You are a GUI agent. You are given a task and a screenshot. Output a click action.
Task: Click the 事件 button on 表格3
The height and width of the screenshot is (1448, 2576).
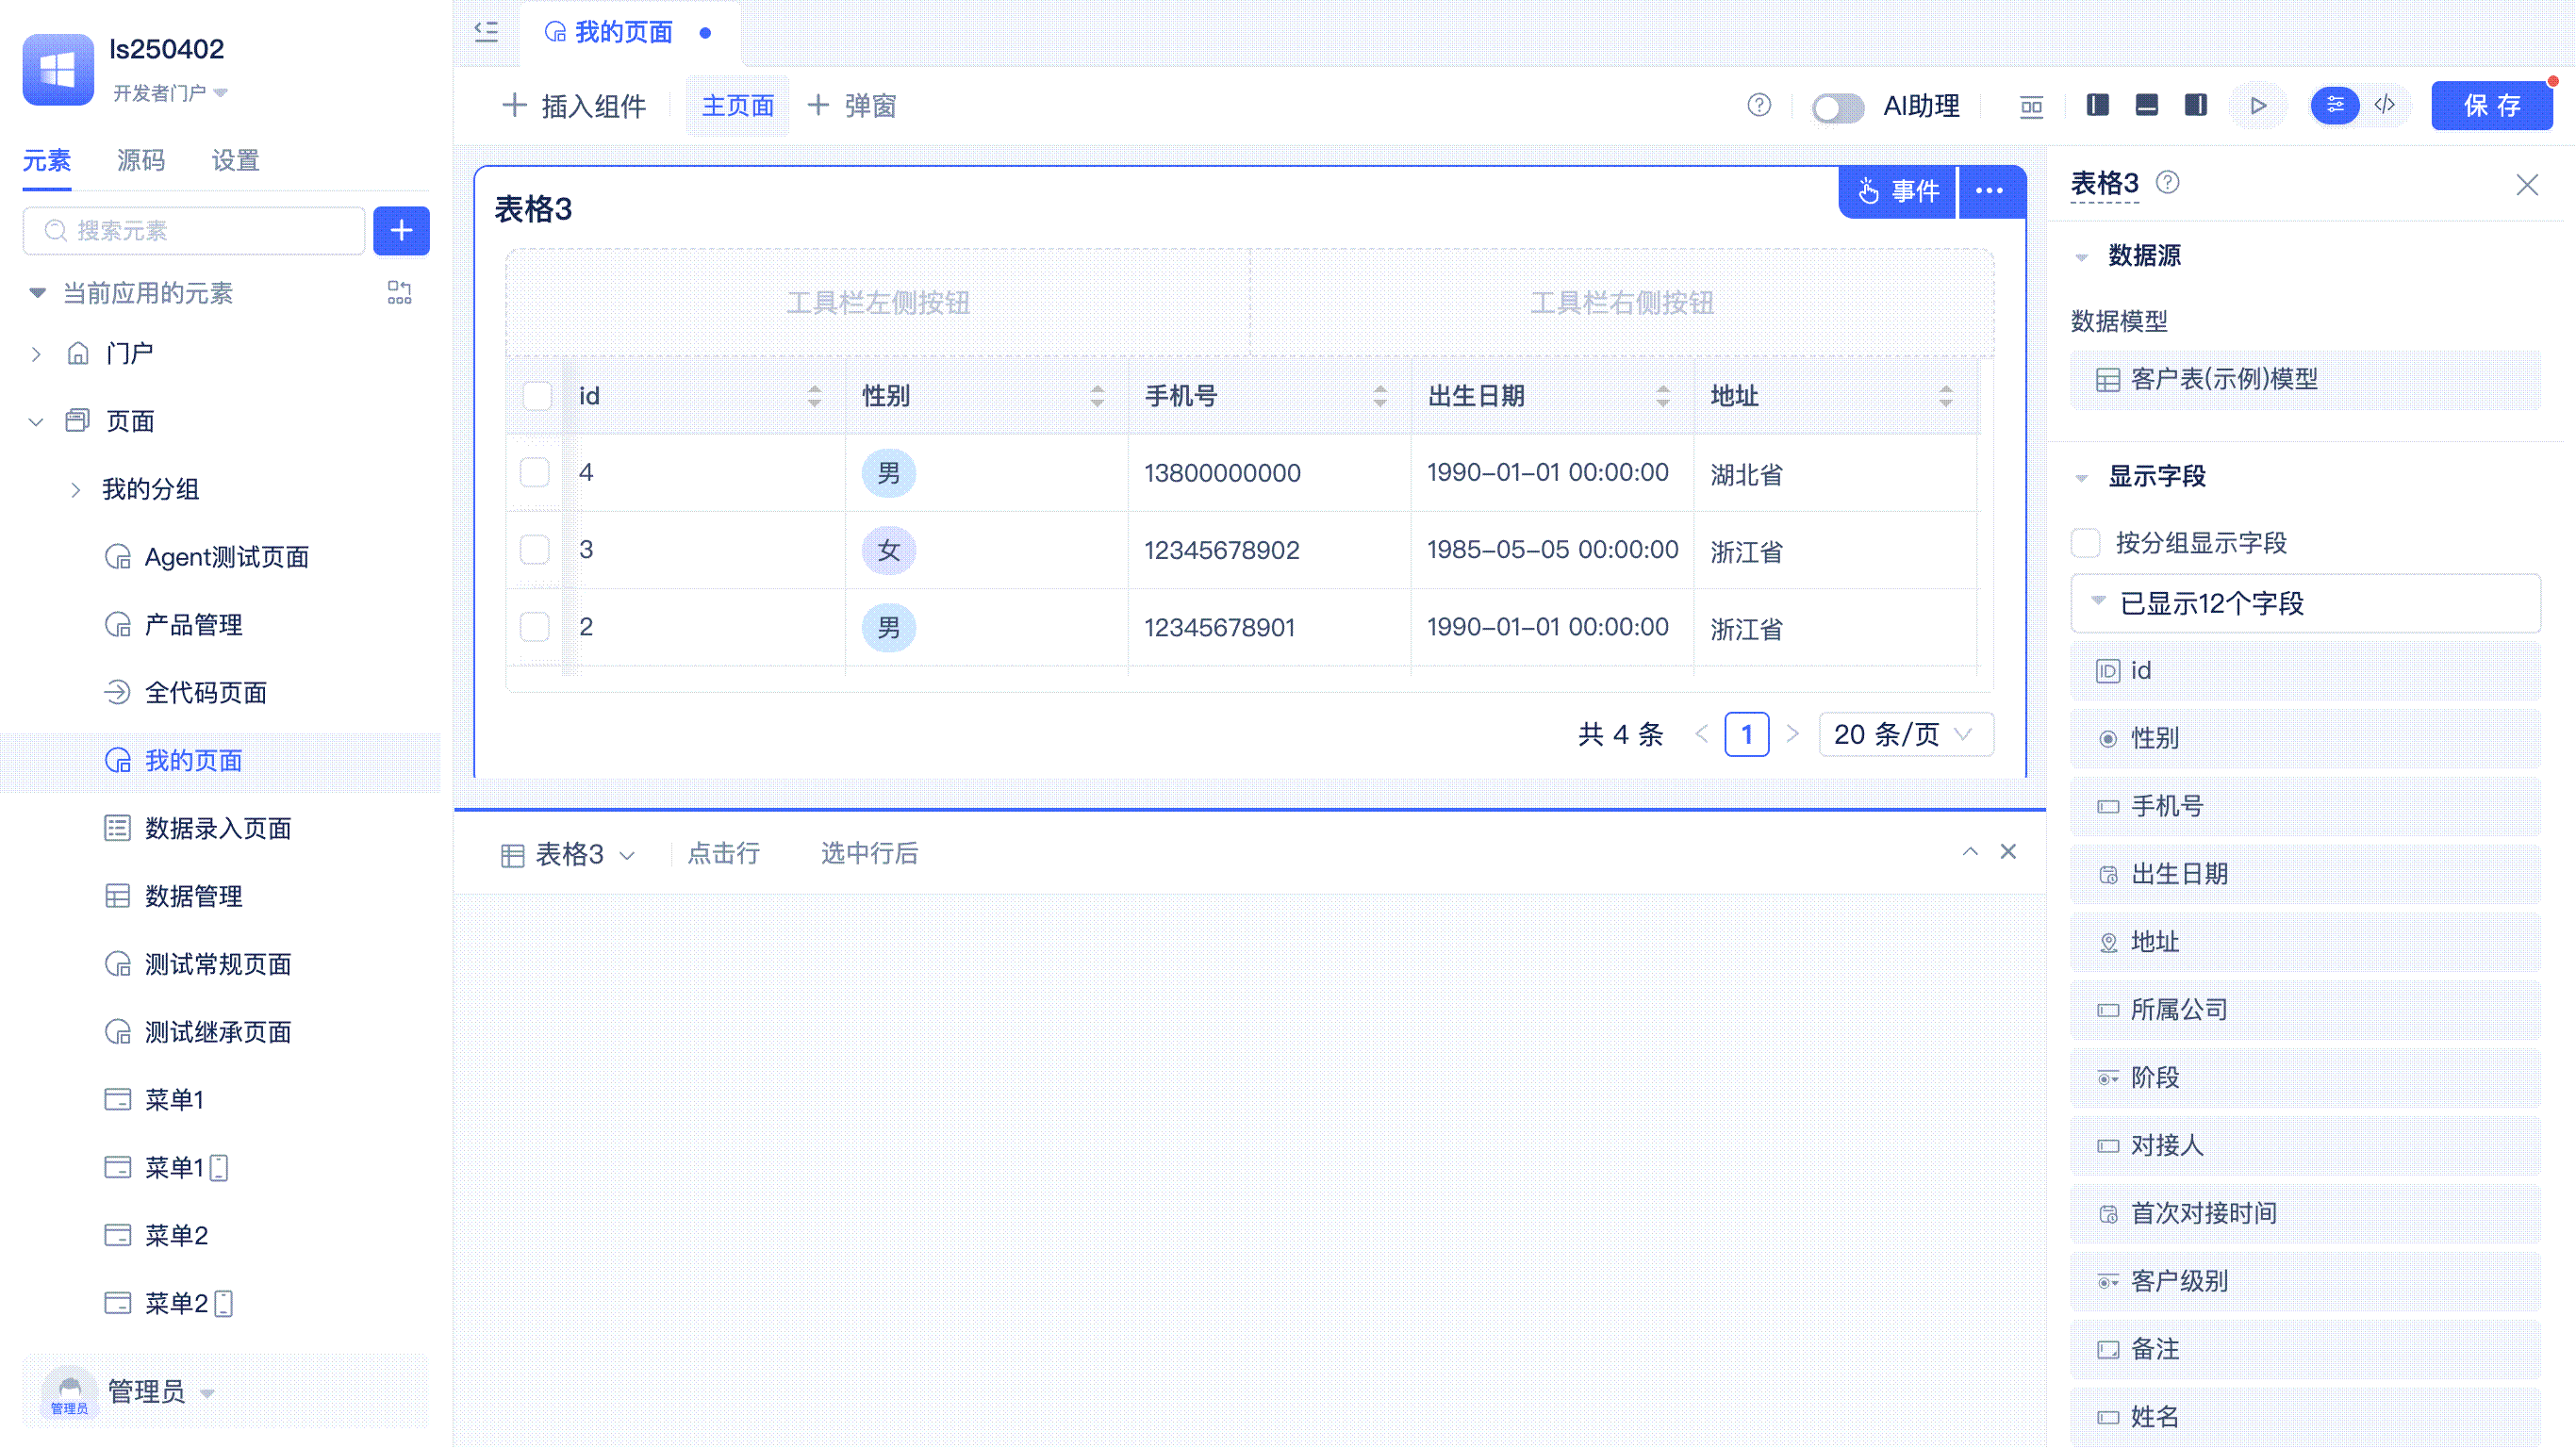pos(1898,191)
